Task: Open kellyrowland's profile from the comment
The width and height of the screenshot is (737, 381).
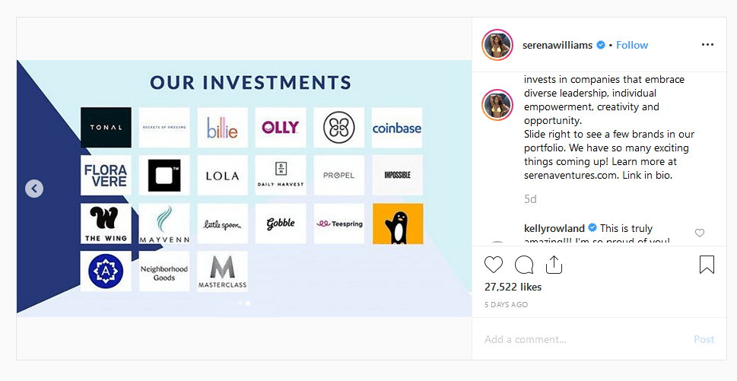Action: coord(553,228)
